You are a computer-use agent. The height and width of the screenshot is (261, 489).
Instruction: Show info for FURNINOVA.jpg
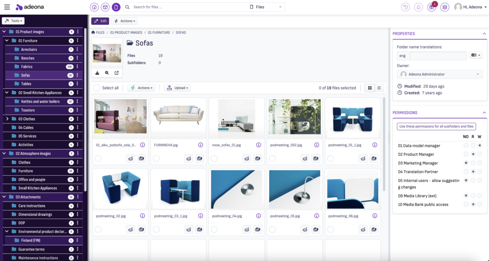[x=200, y=145]
